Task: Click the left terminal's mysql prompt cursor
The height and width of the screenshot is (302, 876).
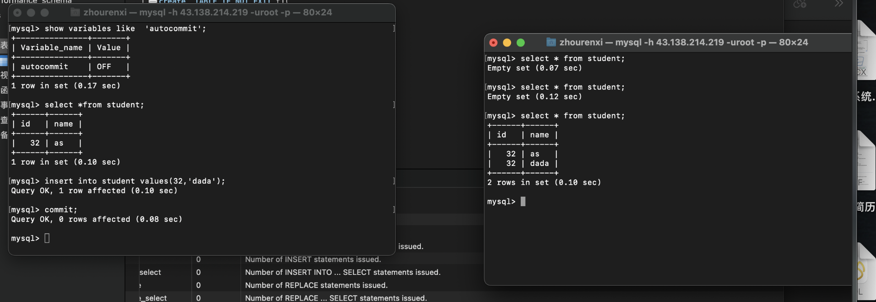Action: coord(47,238)
